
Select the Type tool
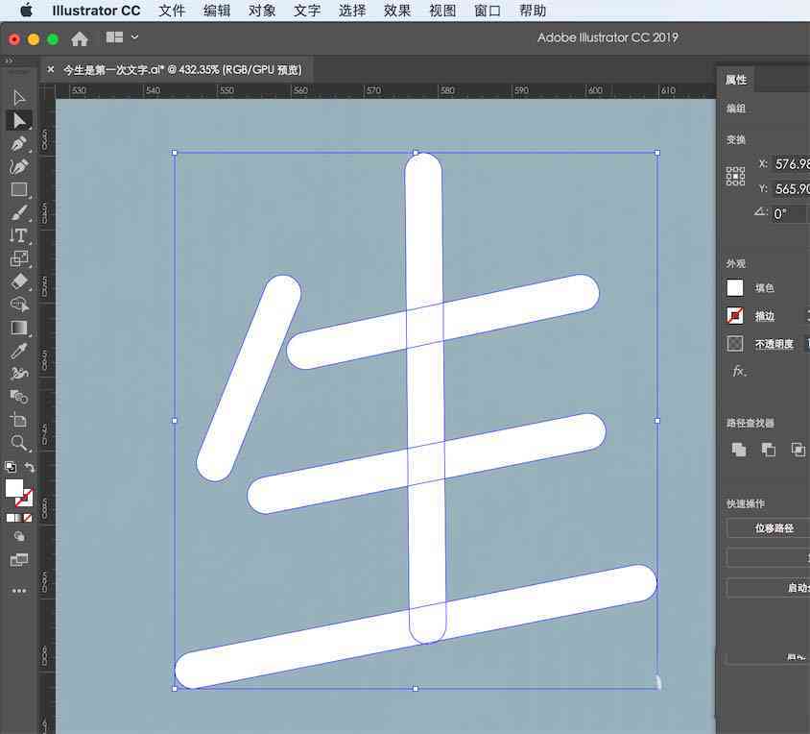(x=18, y=235)
